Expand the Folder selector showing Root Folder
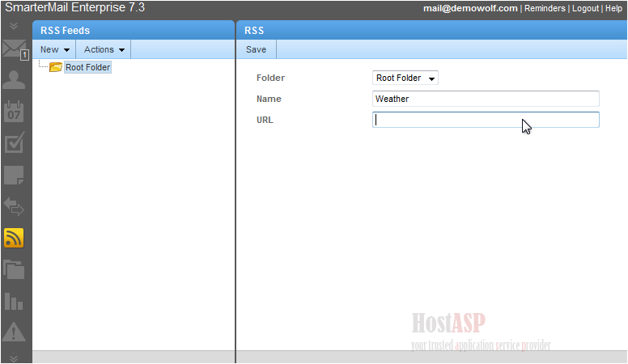Image resolution: width=628 pixels, height=364 pixels. pyautogui.click(x=405, y=78)
